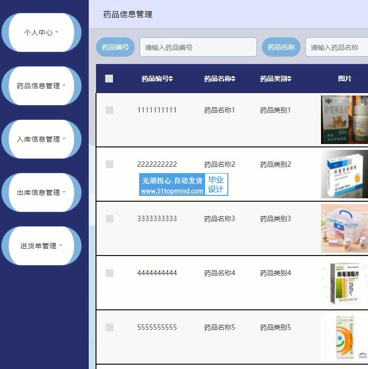Expand the 药品信息管理 sidebar menu

point(41,86)
